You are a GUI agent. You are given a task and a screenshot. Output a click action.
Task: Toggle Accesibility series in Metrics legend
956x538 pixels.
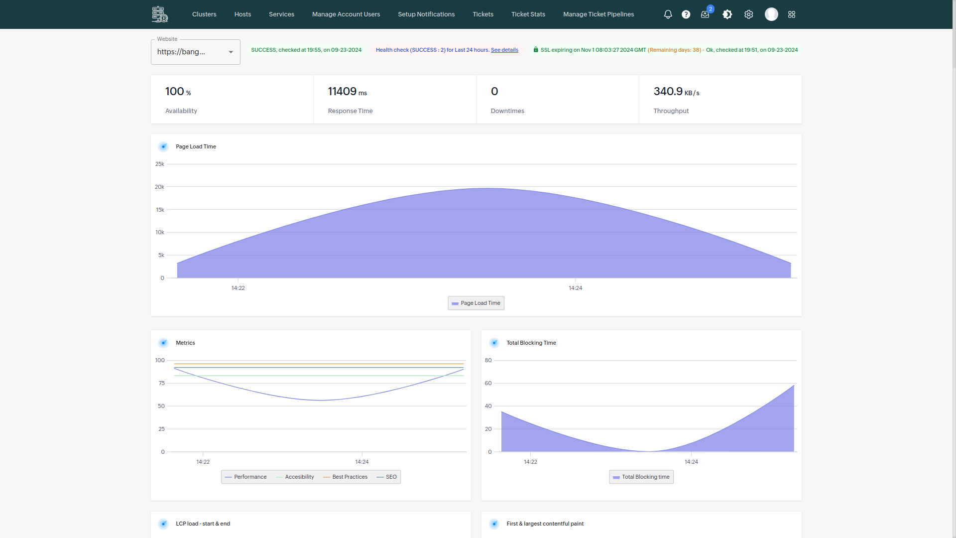point(295,477)
